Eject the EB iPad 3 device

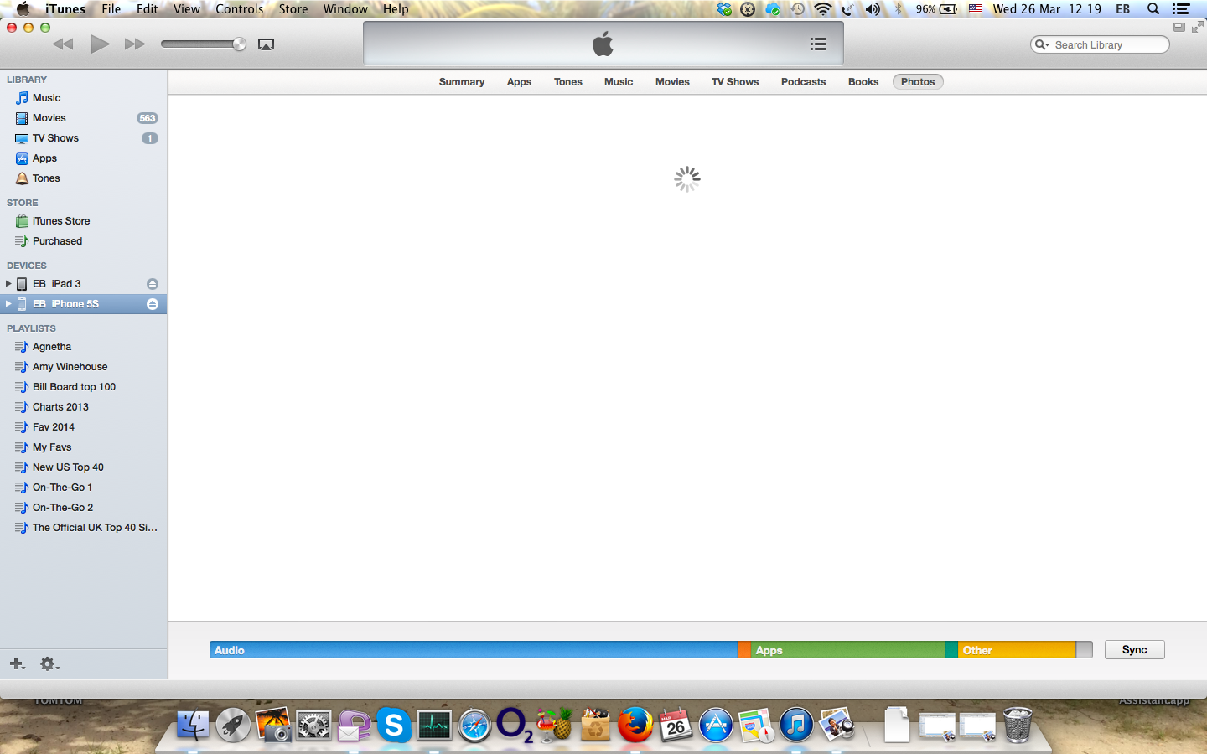(153, 284)
